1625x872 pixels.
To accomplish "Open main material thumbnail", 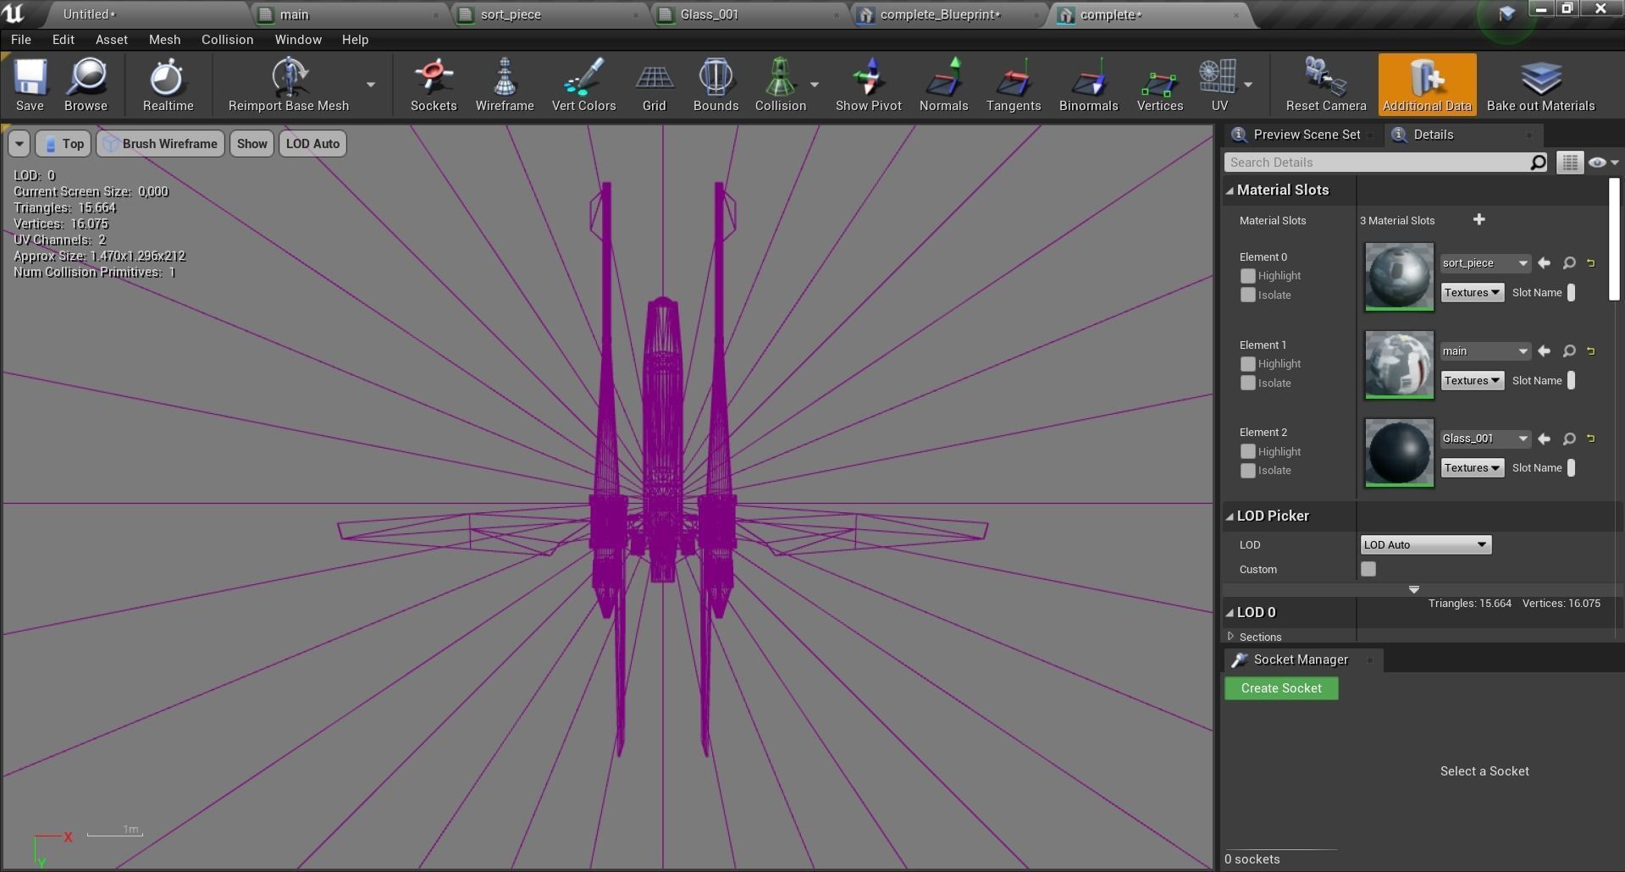I will tap(1399, 365).
